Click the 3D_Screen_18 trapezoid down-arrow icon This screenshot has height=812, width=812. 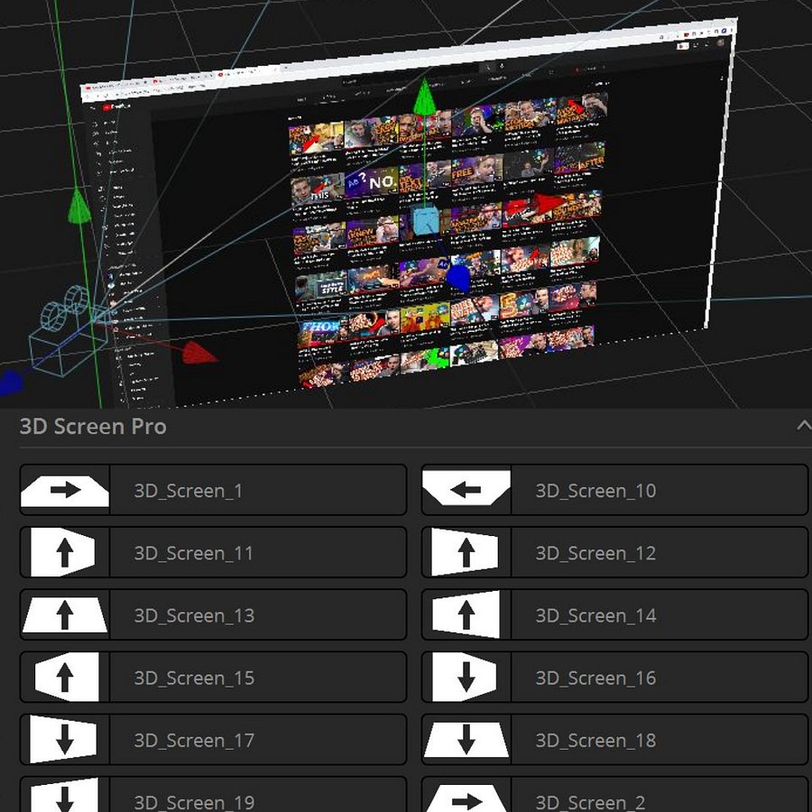(466, 740)
